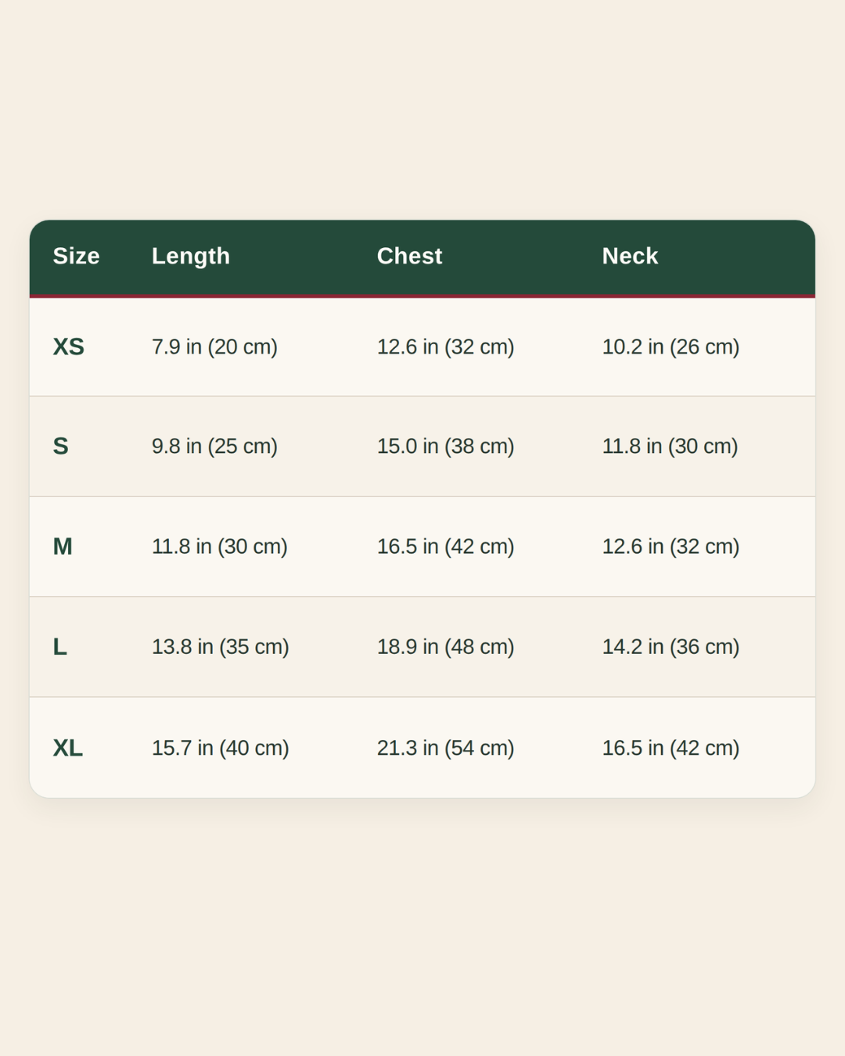The height and width of the screenshot is (1056, 845).
Task: Select the "S" size row label
Action: coord(60,446)
